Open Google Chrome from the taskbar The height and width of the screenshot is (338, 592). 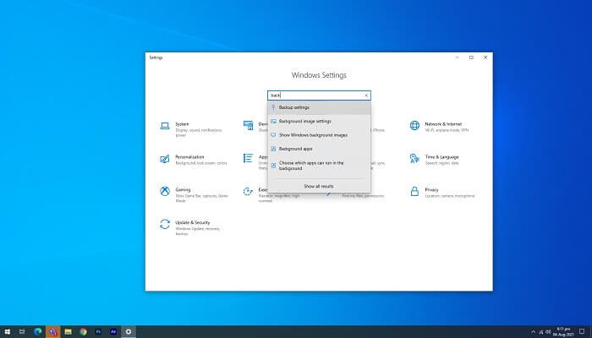(83, 331)
